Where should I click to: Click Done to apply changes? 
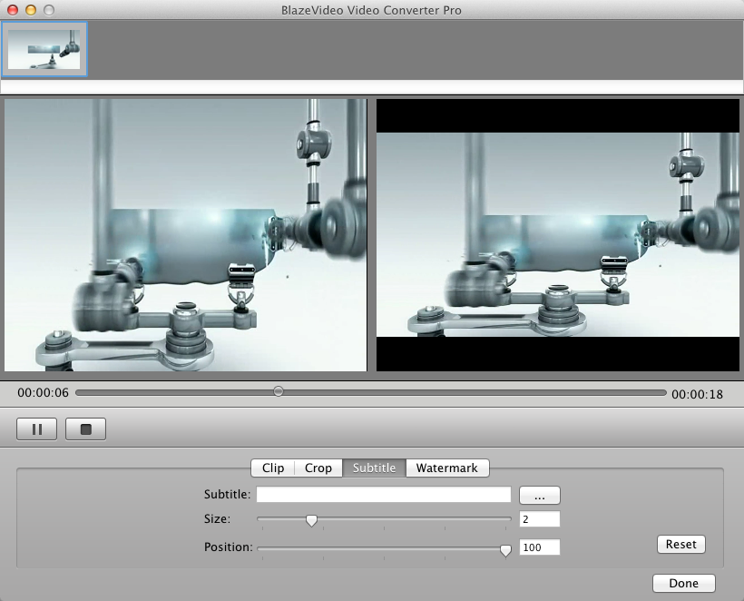pyautogui.click(x=683, y=583)
